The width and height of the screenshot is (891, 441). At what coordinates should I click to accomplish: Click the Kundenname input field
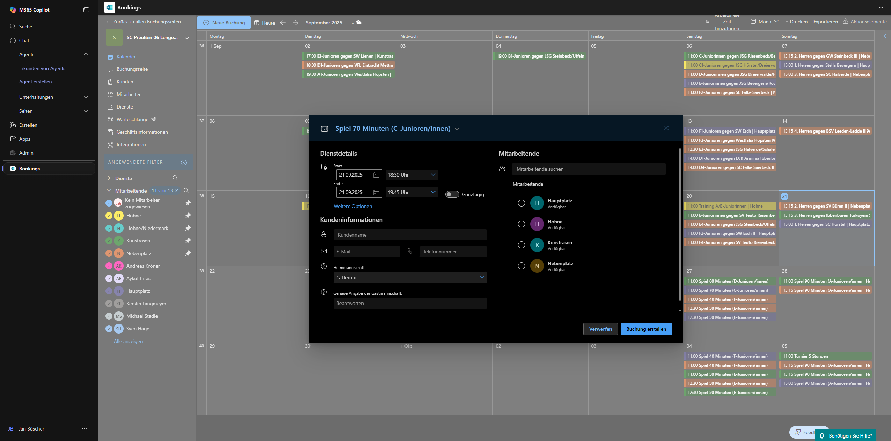click(x=410, y=235)
